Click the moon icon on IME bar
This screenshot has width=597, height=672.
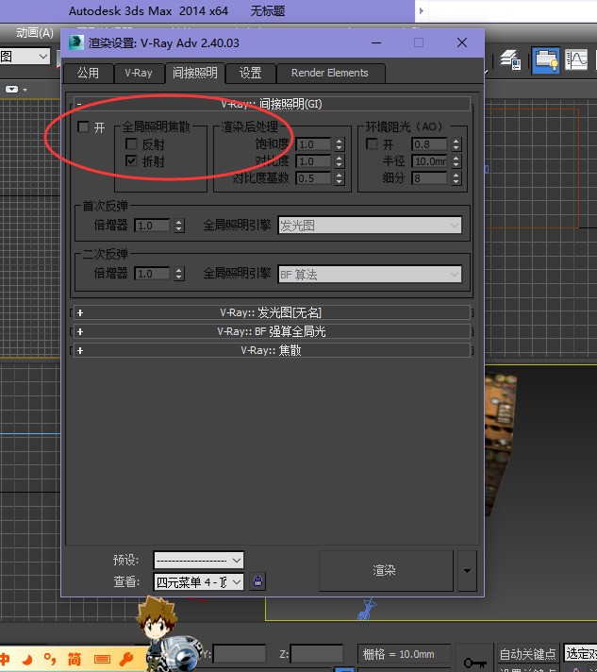(x=28, y=659)
